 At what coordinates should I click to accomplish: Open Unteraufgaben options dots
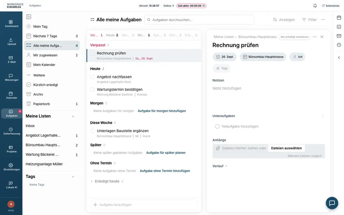322,116
